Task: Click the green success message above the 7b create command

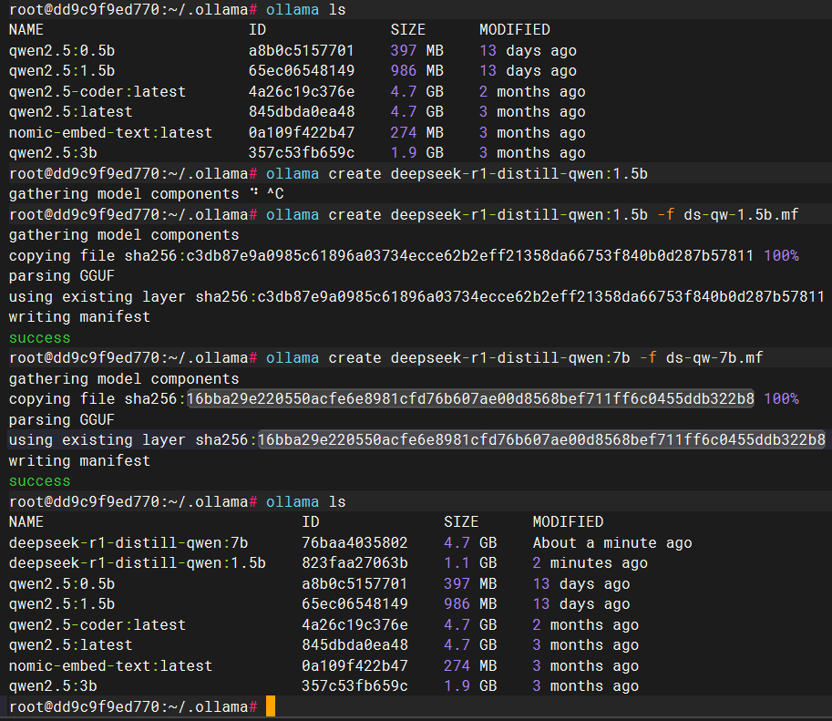Action: (39, 337)
